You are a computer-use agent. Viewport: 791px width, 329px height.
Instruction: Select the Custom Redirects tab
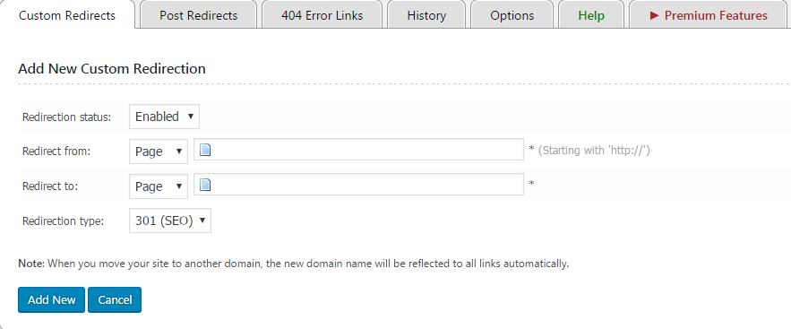[x=67, y=15]
